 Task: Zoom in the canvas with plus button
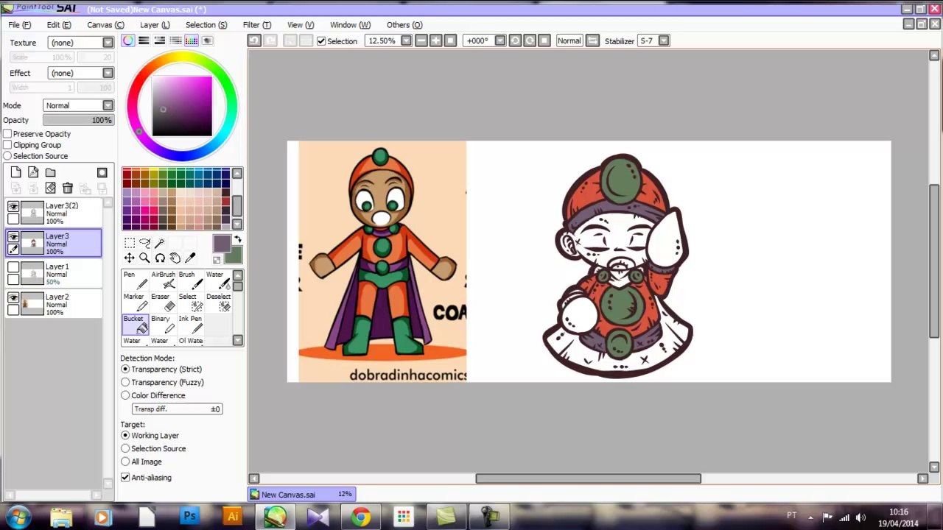[436, 40]
